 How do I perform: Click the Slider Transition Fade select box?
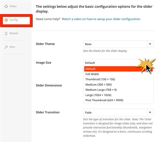(x=115, y=112)
